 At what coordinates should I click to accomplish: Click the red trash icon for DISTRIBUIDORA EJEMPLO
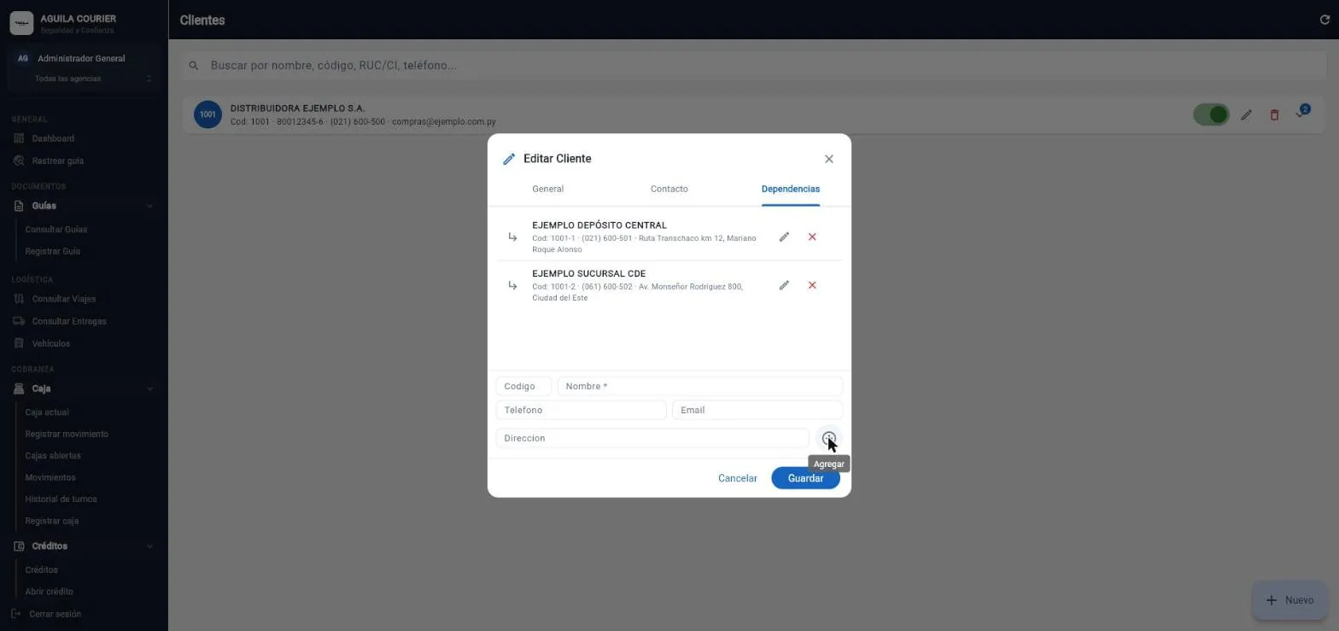[1274, 114]
